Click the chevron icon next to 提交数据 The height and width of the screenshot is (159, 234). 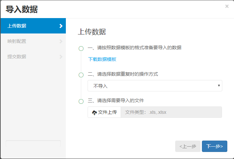tap(61, 57)
